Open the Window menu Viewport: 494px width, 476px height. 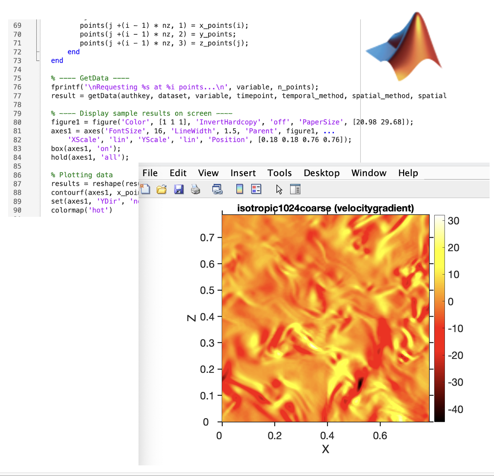point(369,173)
